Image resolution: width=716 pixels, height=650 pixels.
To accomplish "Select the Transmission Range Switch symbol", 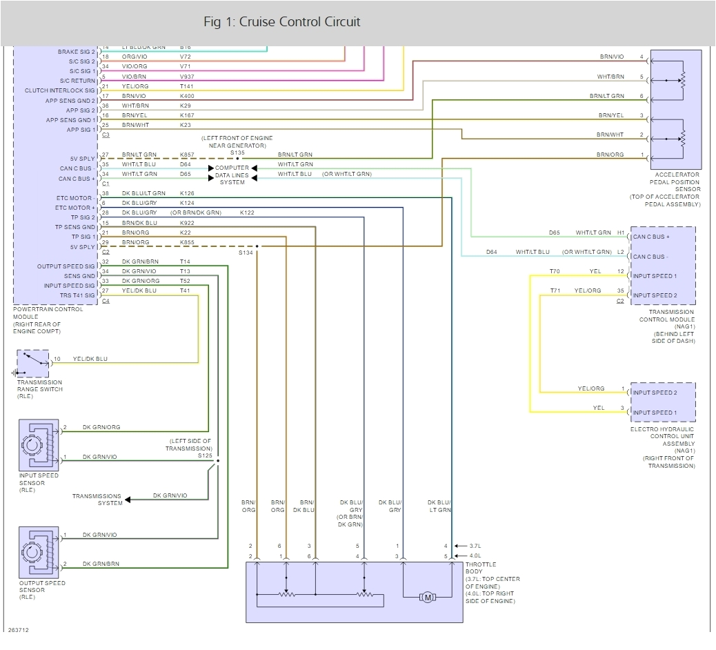I will point(32,363).
